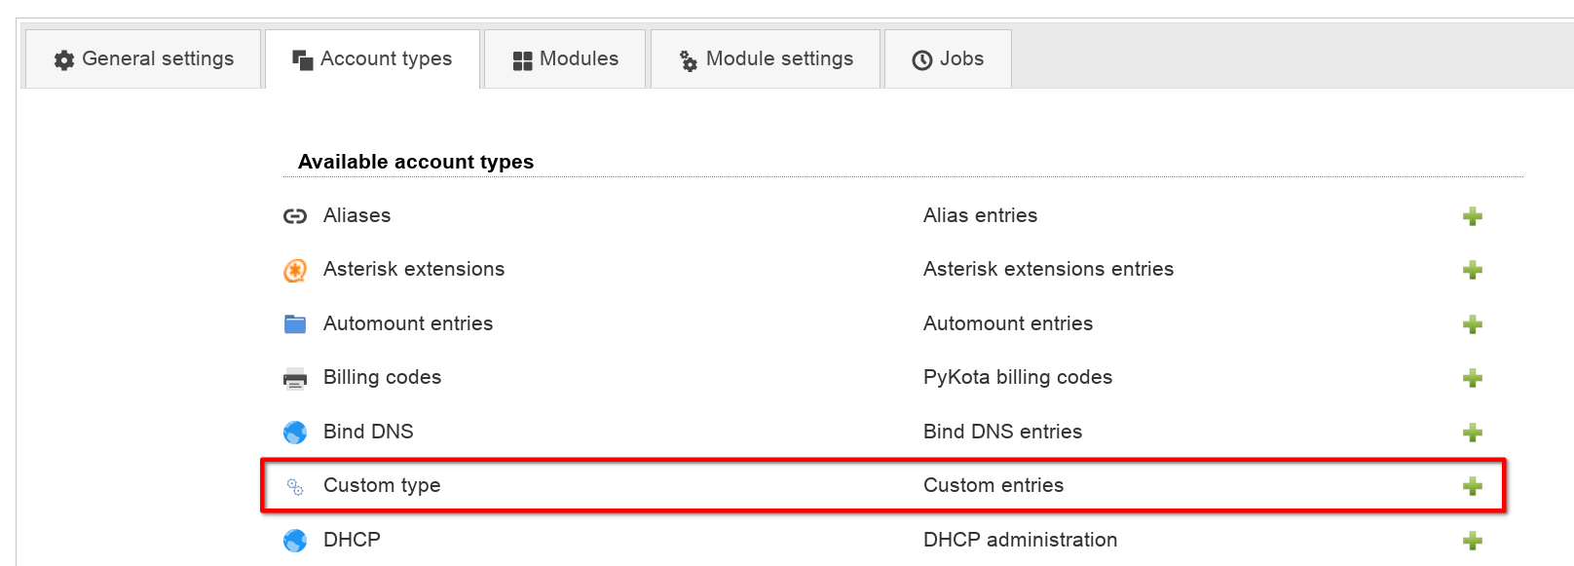Open the General settings tab

pyautogui.click(x=144, y=59)
